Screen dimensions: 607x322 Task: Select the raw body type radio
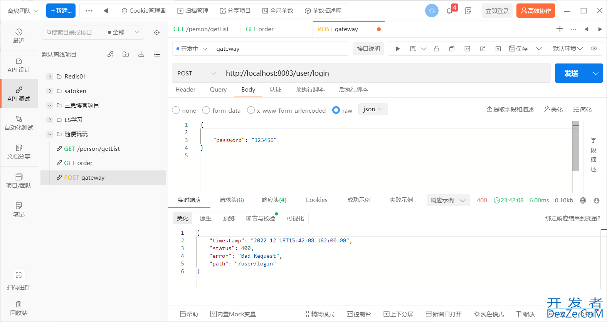(336, 110)
